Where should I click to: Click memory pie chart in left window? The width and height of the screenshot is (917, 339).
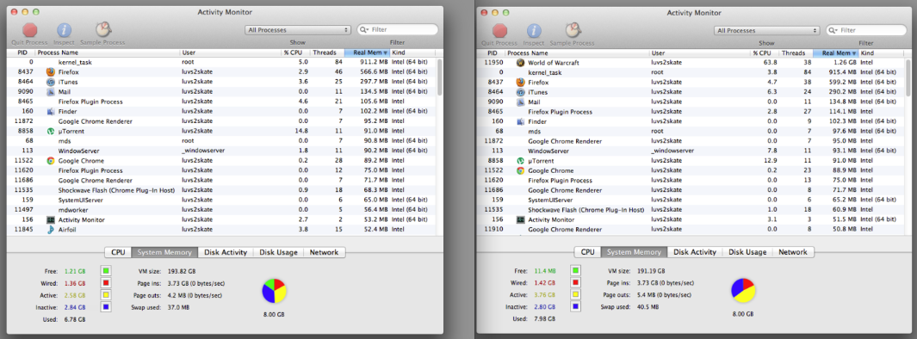[x=274, y=291]
